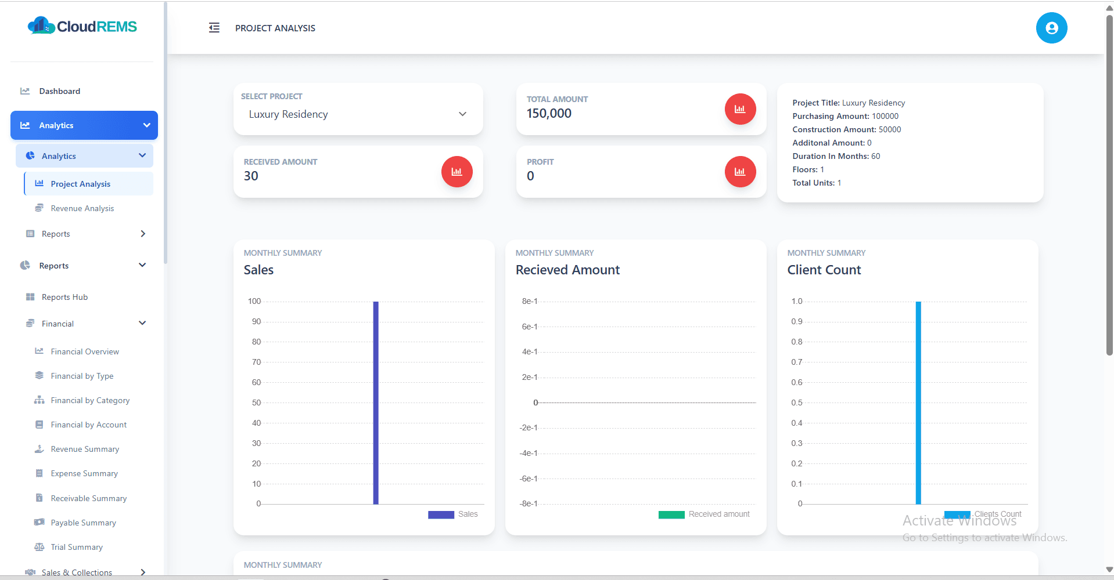Click the Recieved Amount chart title
Screen dimensions: 1114x580
(567, 270)
